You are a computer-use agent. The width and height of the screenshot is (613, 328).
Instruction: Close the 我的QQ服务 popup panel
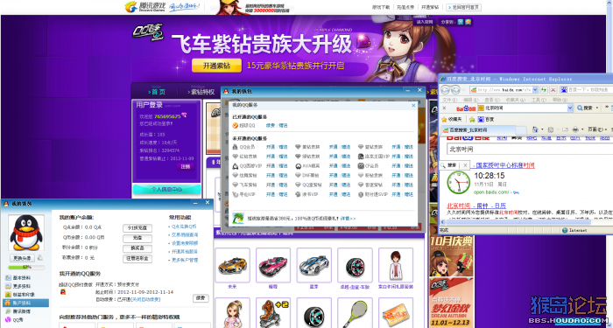(x=413, y=105)
